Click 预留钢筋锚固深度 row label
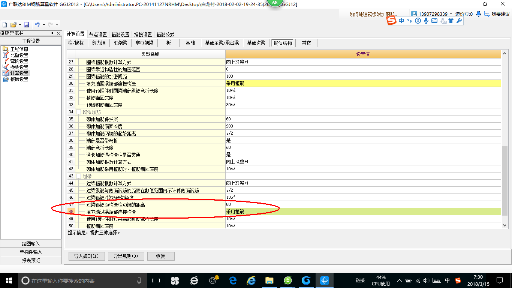The height and width of the screenshot is (288, 512). [x=104, y=105]
